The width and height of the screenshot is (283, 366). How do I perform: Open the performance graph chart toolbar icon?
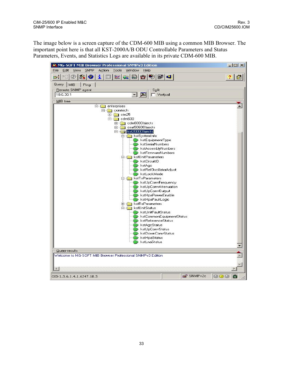coord(117,77)
